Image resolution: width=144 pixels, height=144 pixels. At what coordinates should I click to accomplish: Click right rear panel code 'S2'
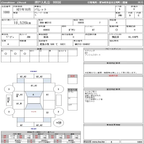tap(48, 113)
